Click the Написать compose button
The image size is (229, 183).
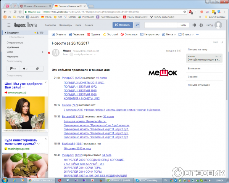(123, 25)
